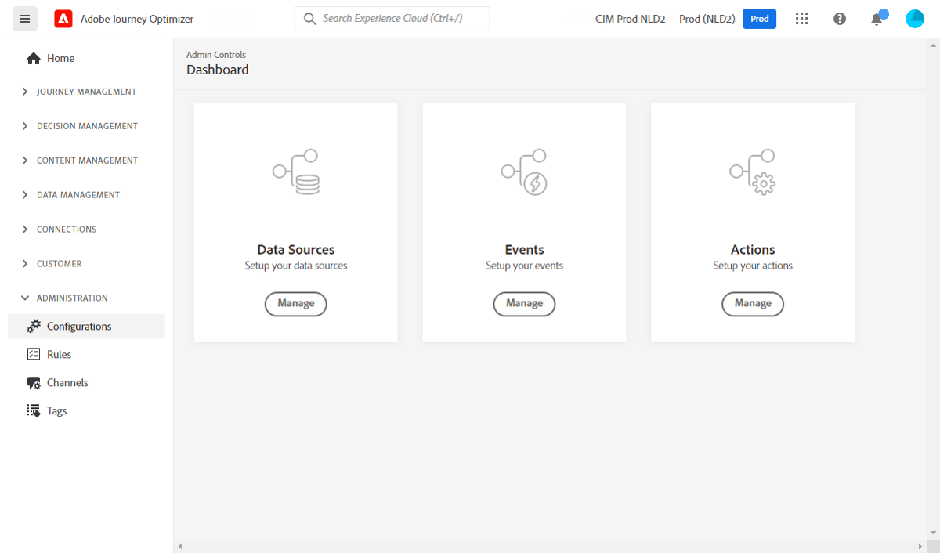Screen dimensions: 940x553
Task: Open the Help question mark icon
Action: click(x=839, y=18)
